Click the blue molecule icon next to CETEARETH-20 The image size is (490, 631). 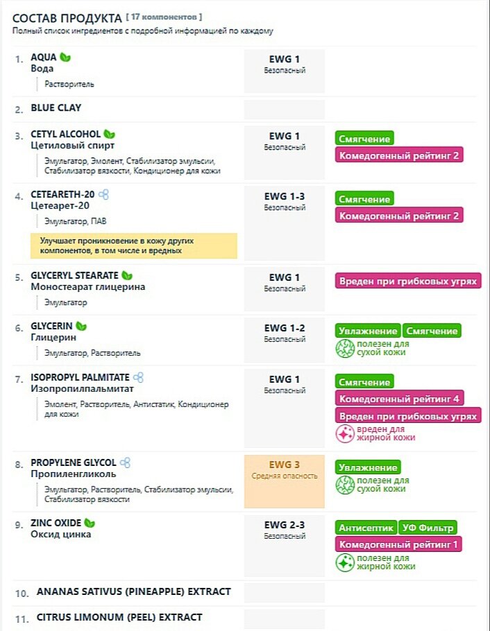(x=103, y=194)
